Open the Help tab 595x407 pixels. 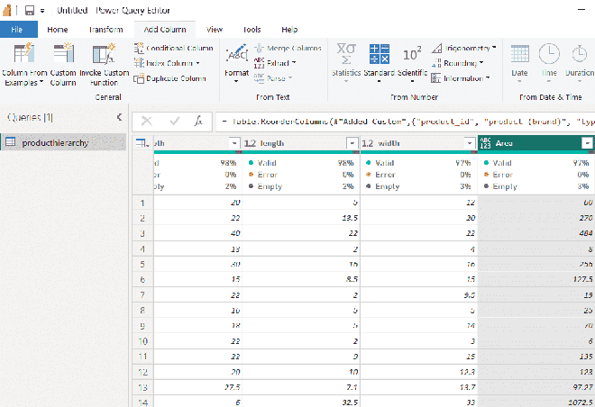[289, 30]
